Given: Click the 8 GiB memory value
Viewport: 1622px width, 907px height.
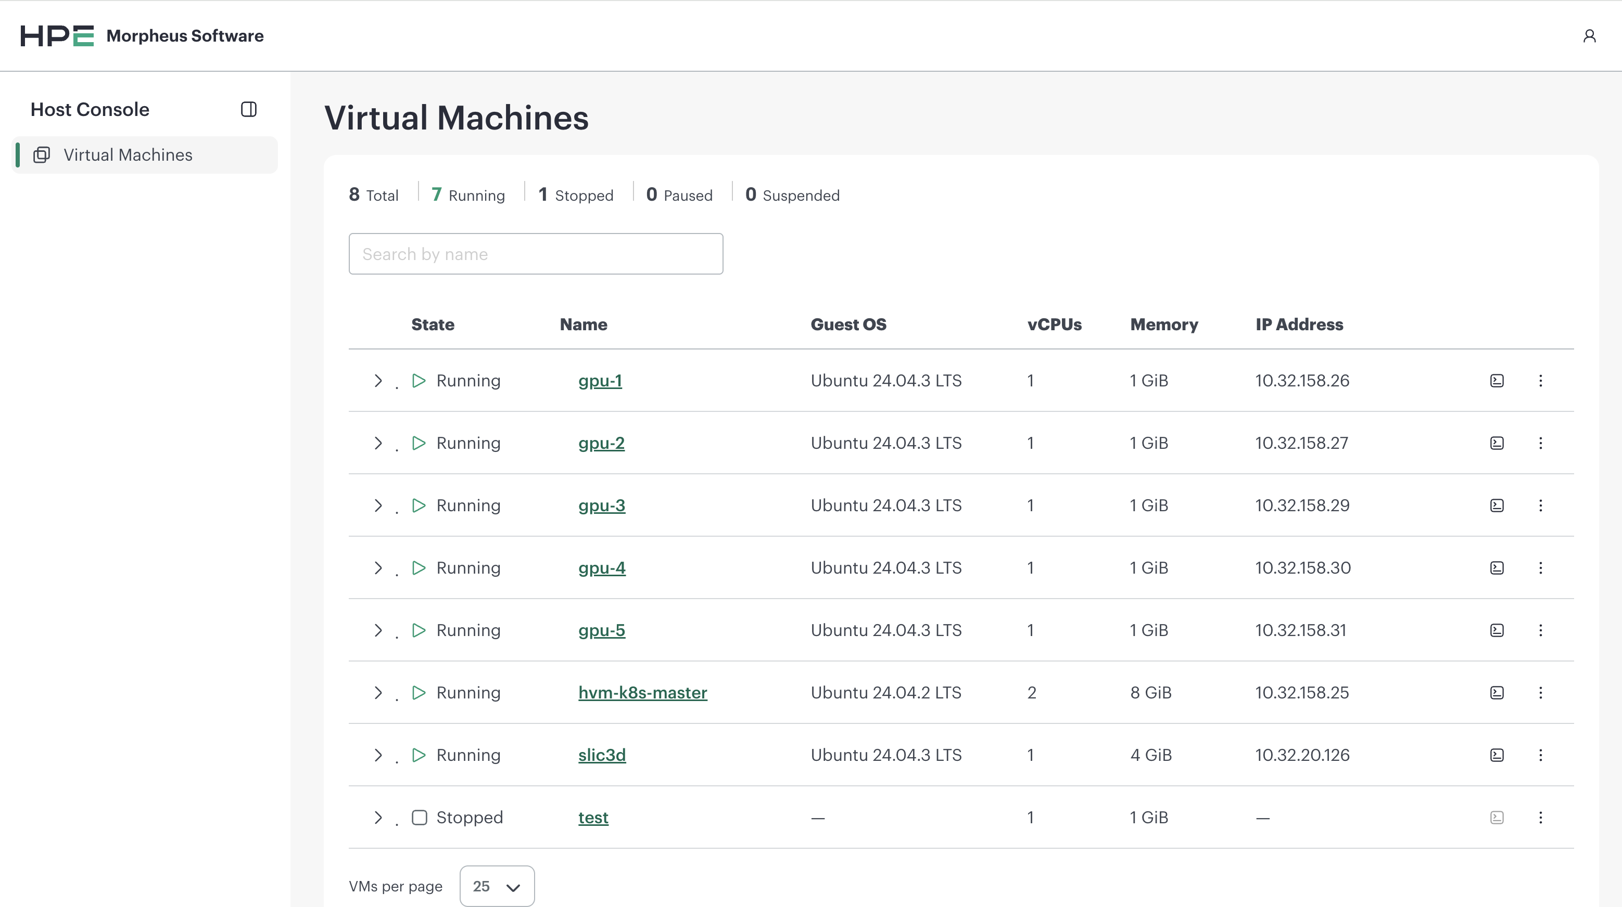Looking at the screenshot, I should pos(1150,693).
